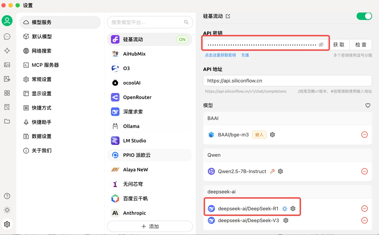Open the help question mark icon
Screen dimensions: 379x235
click(x=7, y=196)
